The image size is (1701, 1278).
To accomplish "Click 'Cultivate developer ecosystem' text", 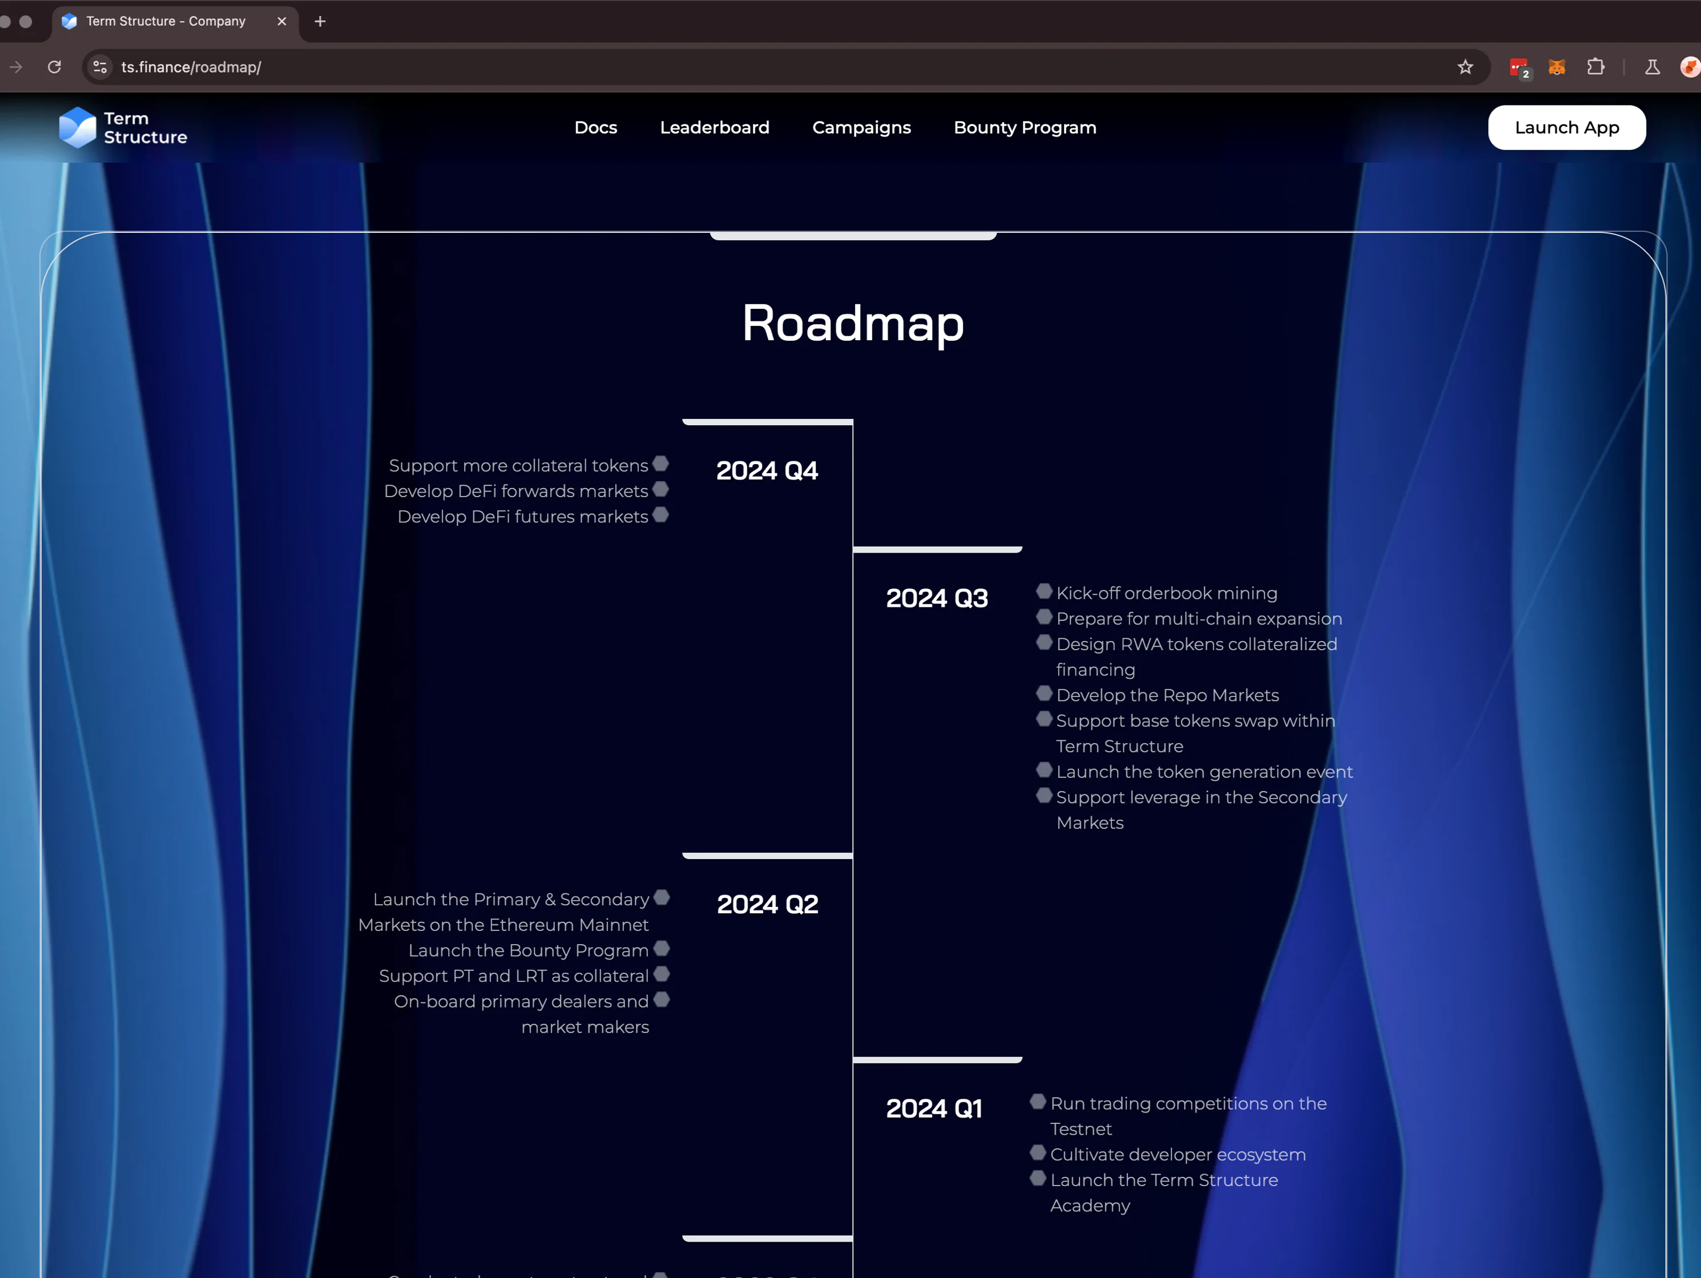I will 1178,1155.
